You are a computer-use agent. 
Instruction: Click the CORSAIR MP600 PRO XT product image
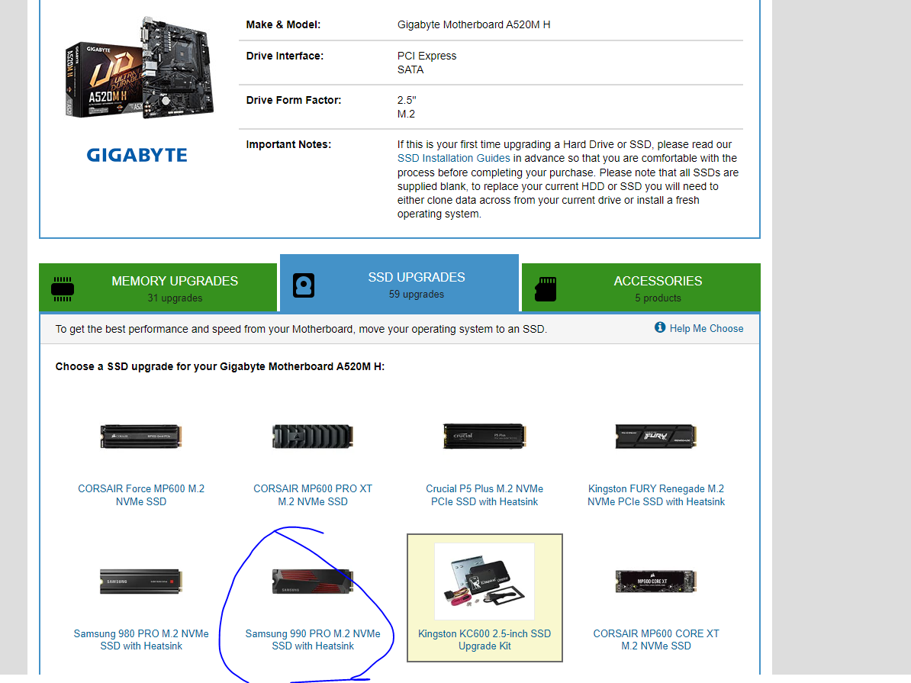313,437
